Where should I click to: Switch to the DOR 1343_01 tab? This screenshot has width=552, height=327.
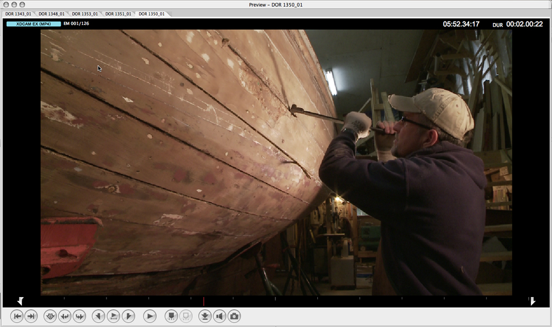pos(18,14)
